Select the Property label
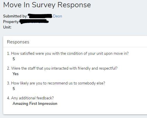Viewport: 147px width, 118px height. 11,22
